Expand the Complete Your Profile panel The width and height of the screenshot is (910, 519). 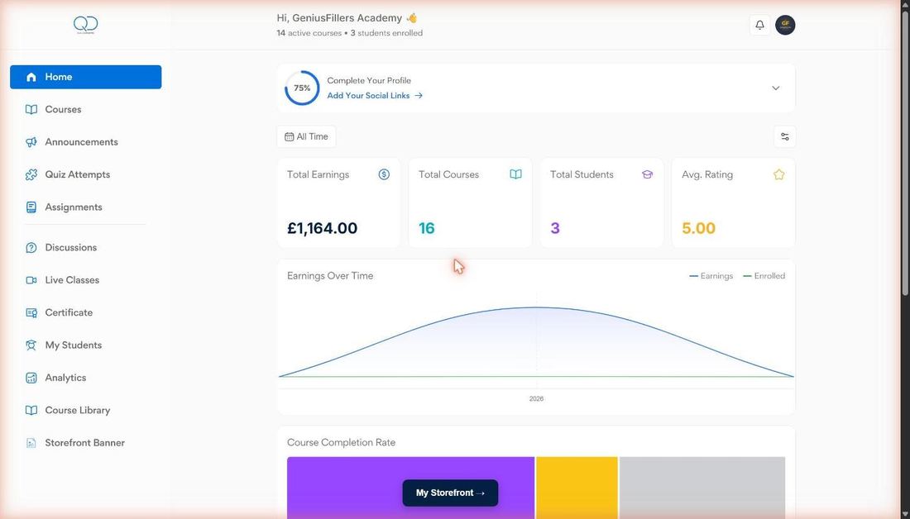(x=775, y=88)
